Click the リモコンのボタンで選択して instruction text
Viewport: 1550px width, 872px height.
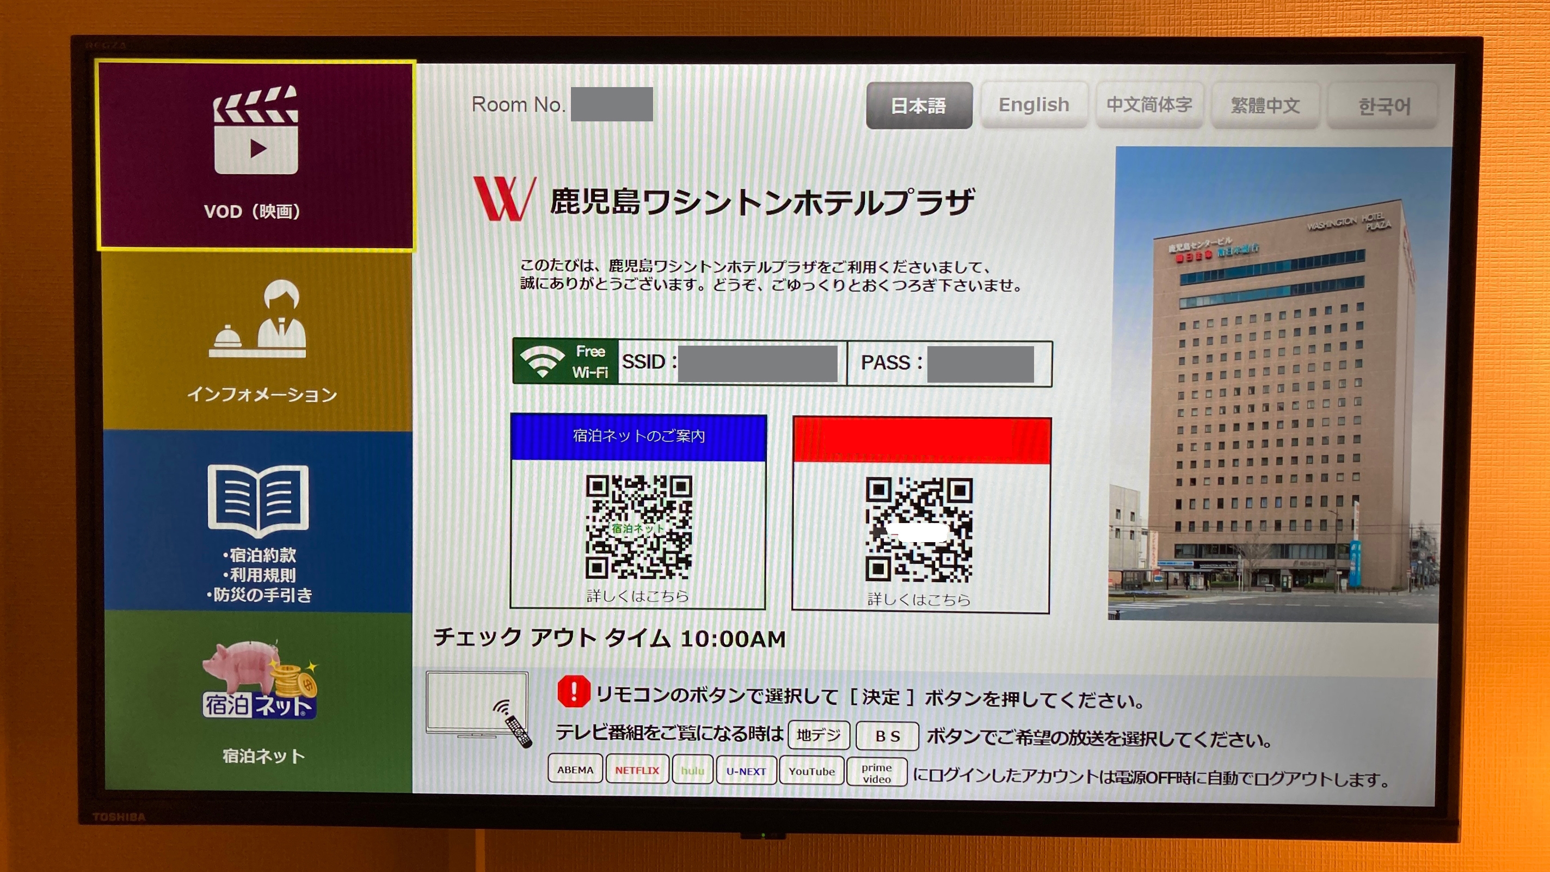point(870,697)
